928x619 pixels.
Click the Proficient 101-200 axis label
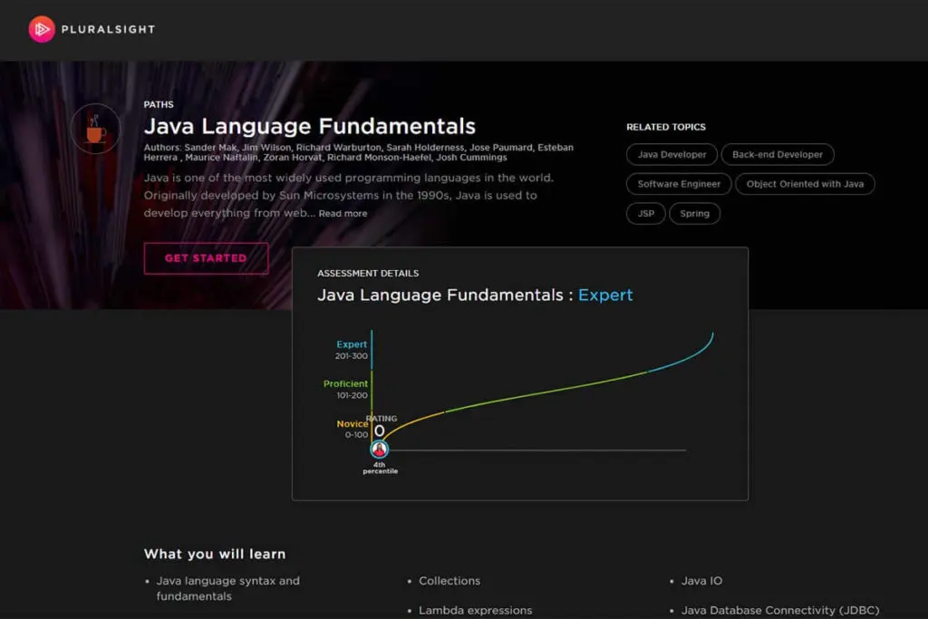345,390
